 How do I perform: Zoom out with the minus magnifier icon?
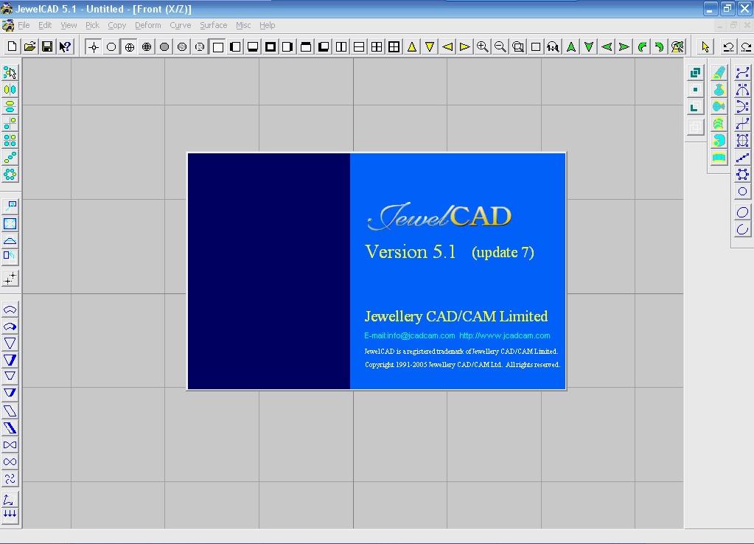[500, 46]
